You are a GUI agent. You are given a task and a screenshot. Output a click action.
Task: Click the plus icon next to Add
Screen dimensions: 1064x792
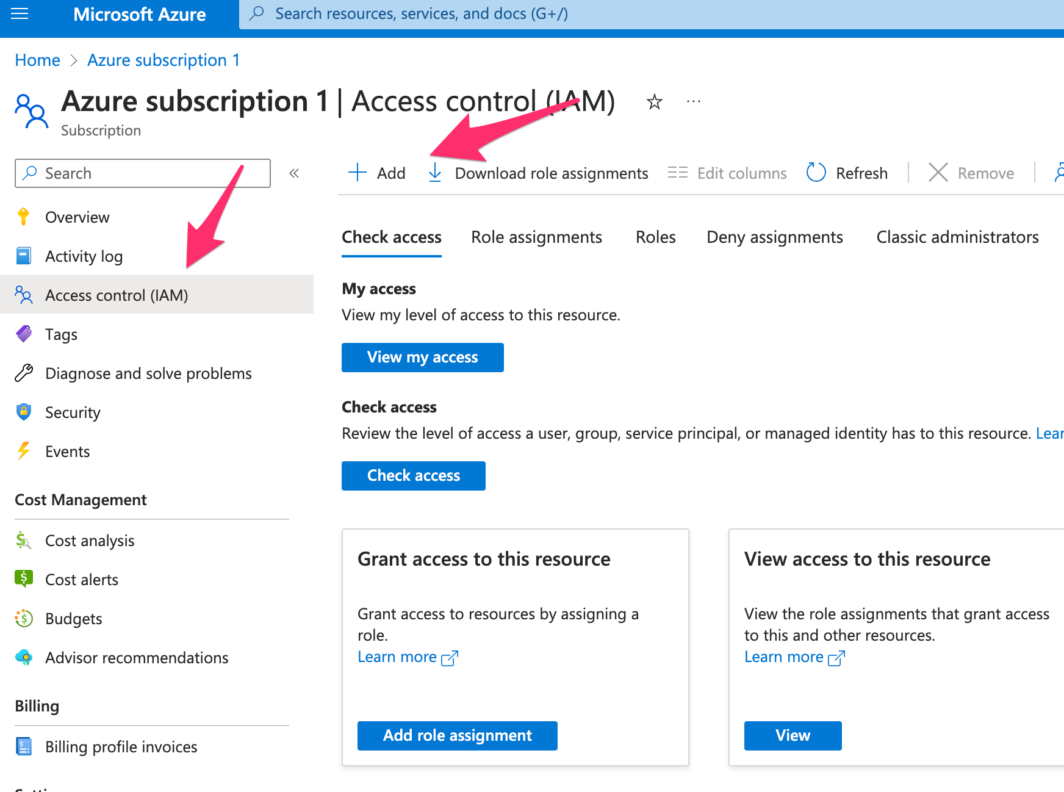pyautogui.click(x=358, y=173)
